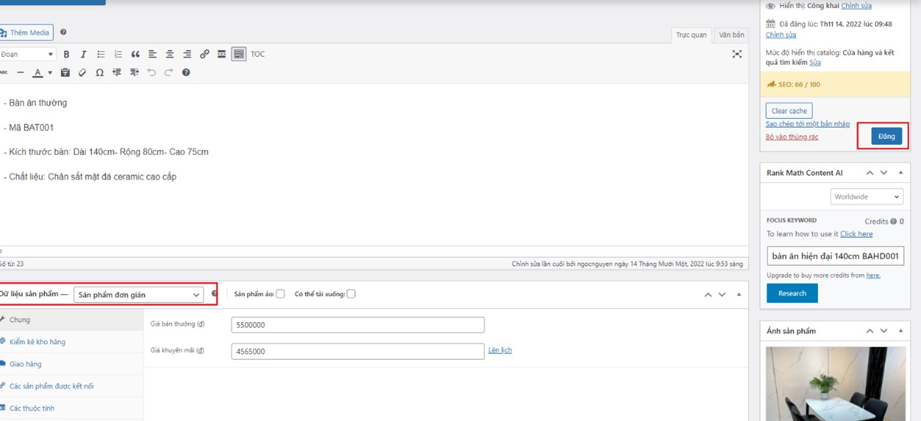The width and height of the screenshot is (921, 421).
Task: Apply italic formatting in the editor
Action: coord(84,54)
